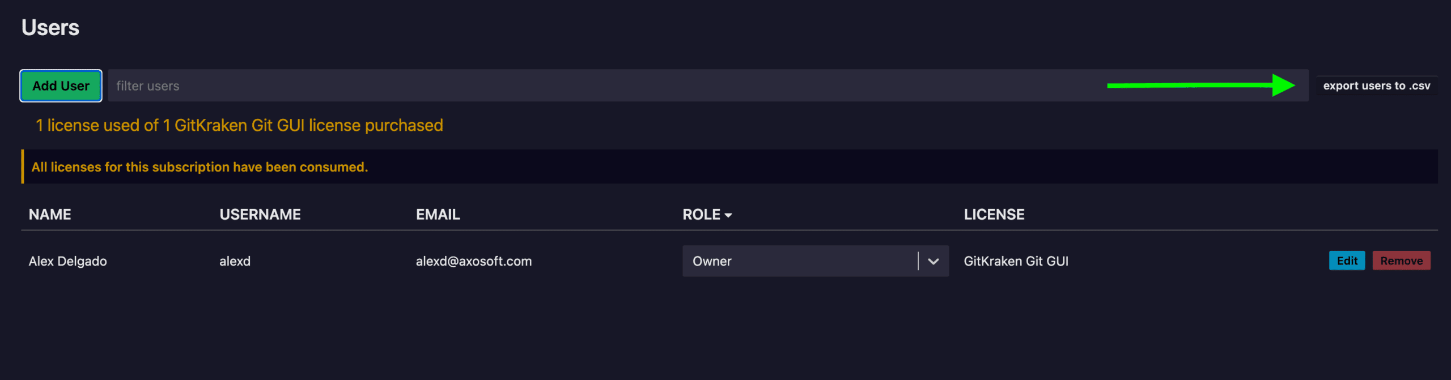Click the GitKraken Git GUI license cell

[x=1016, y=261]
